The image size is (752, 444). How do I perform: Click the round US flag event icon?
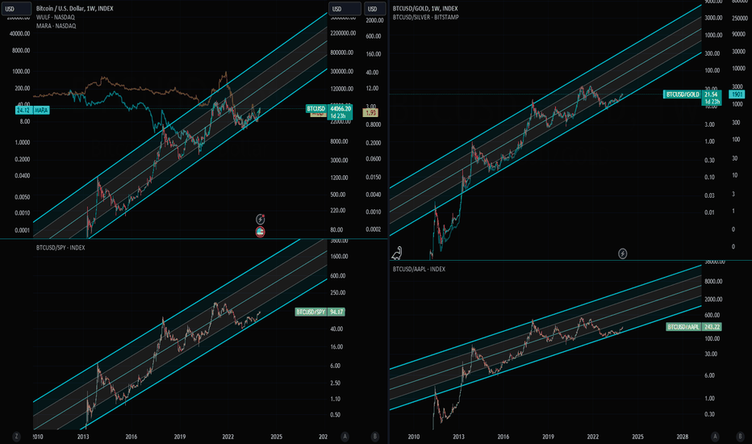260,232
